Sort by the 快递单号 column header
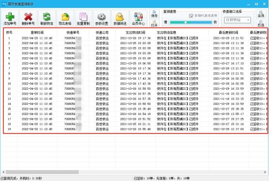 tap(73, 33)
